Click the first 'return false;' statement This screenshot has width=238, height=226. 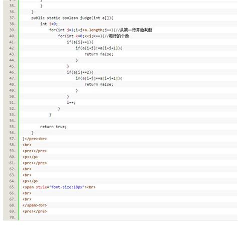click(x=99, y=54)
